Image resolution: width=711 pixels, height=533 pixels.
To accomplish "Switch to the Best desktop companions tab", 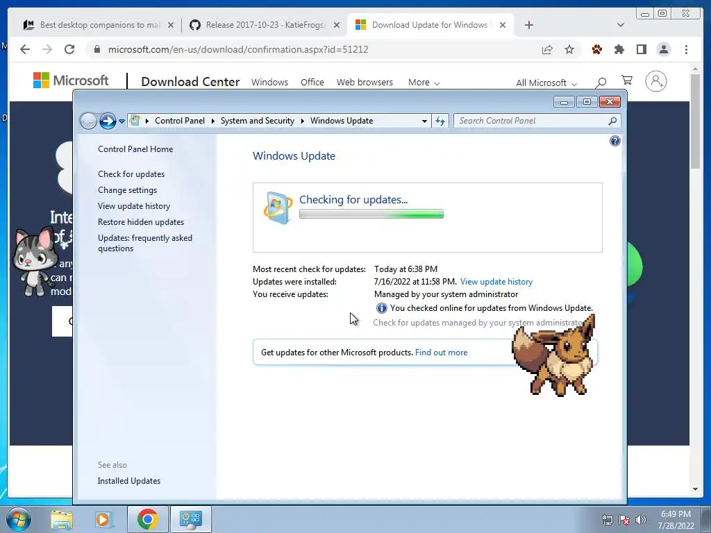I will coord(100,25).
